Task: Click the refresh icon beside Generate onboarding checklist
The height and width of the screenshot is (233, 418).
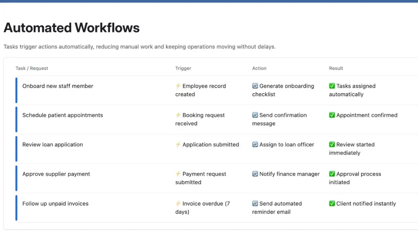Action: (x=255, y=86)
